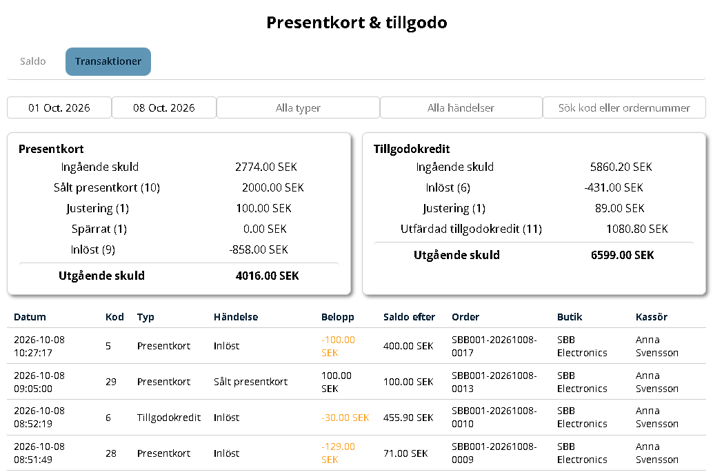Expand the Alla händelser dropdown
The image size is (713, 472).
[x=461, y=107]
